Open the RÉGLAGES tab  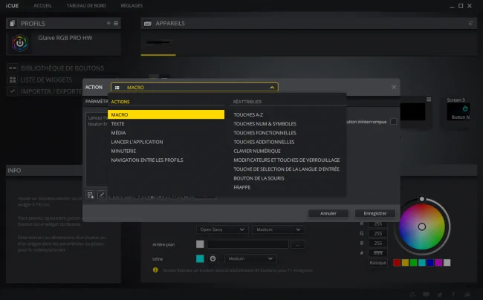click(132, 5)
